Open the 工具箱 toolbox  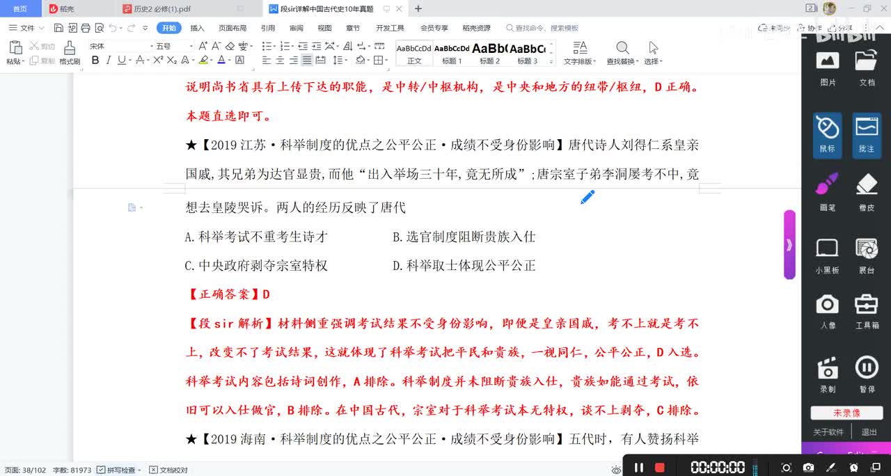[x=867, y=311]
